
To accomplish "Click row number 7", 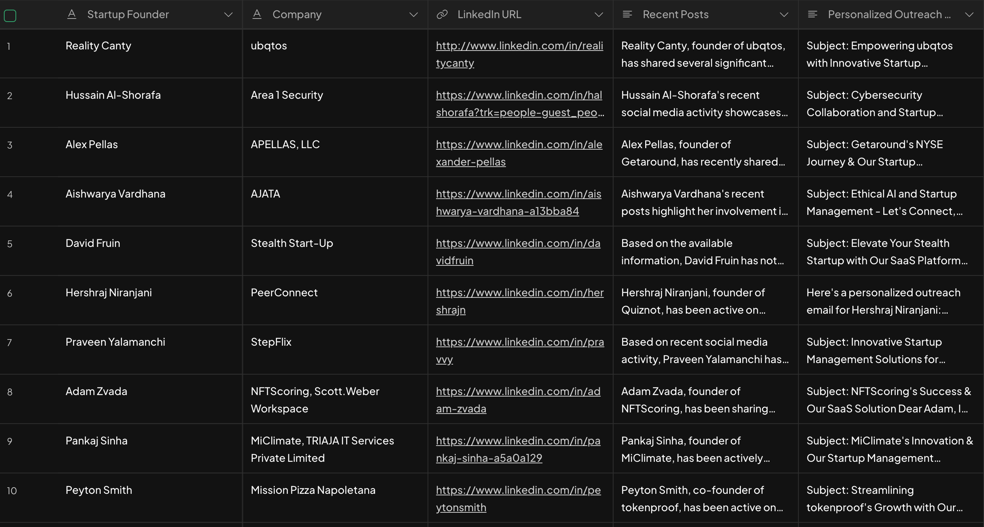I will tap(10, 343).
